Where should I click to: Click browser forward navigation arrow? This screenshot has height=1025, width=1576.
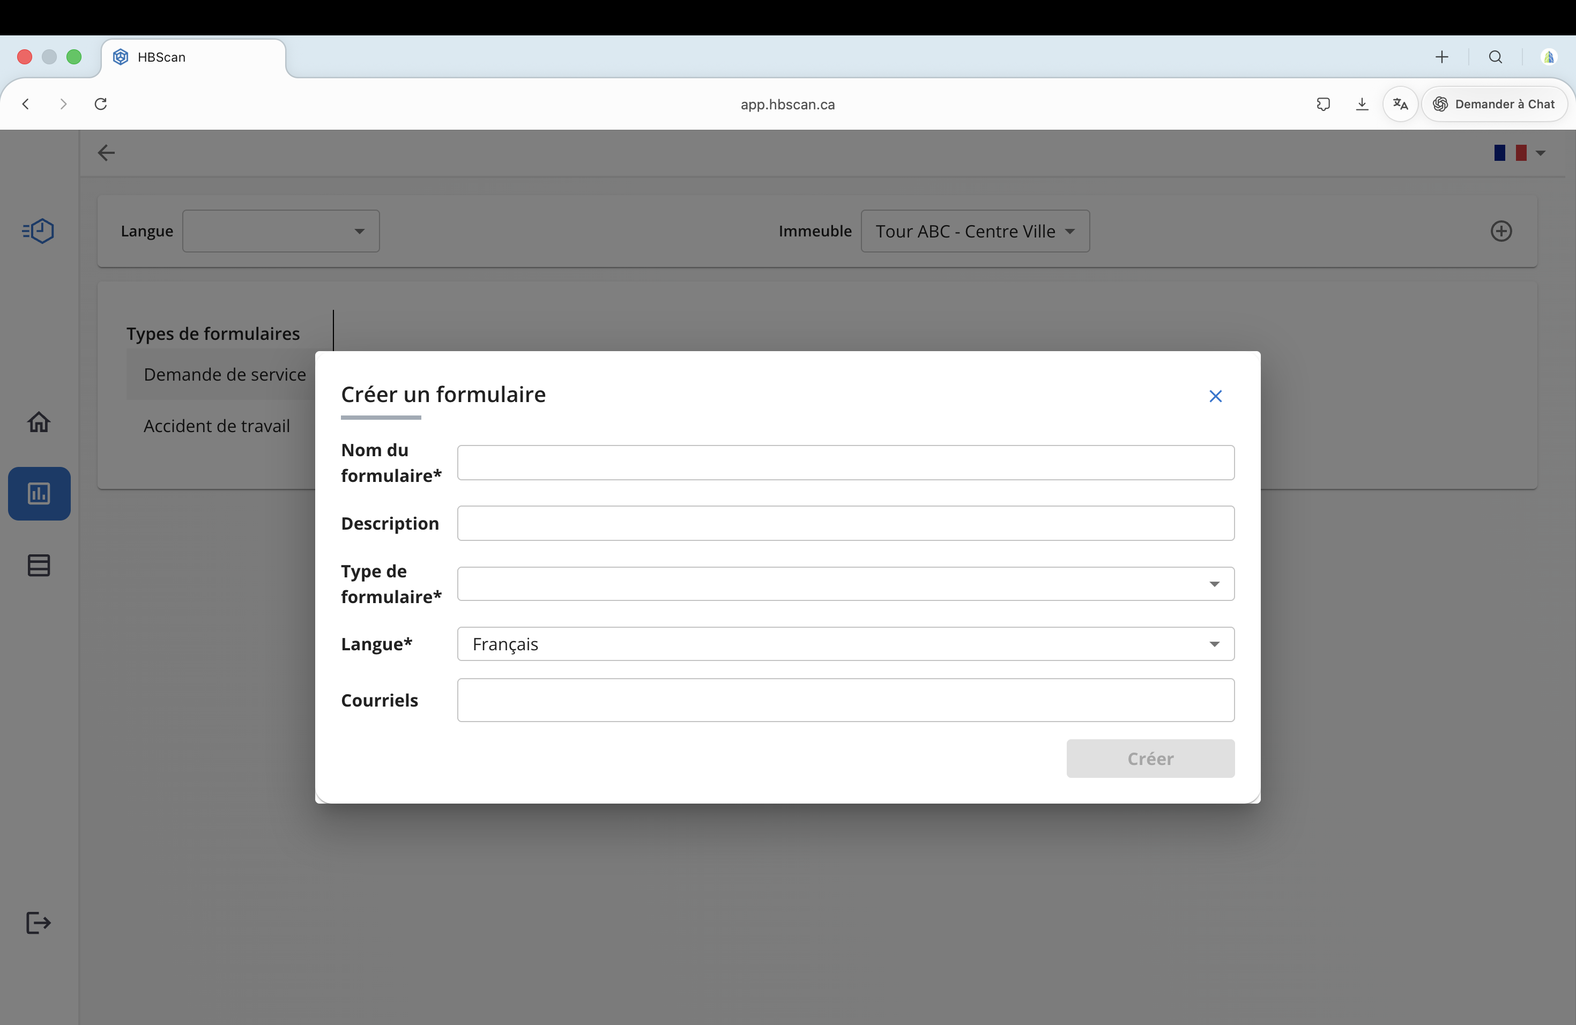tap(63, 104)
